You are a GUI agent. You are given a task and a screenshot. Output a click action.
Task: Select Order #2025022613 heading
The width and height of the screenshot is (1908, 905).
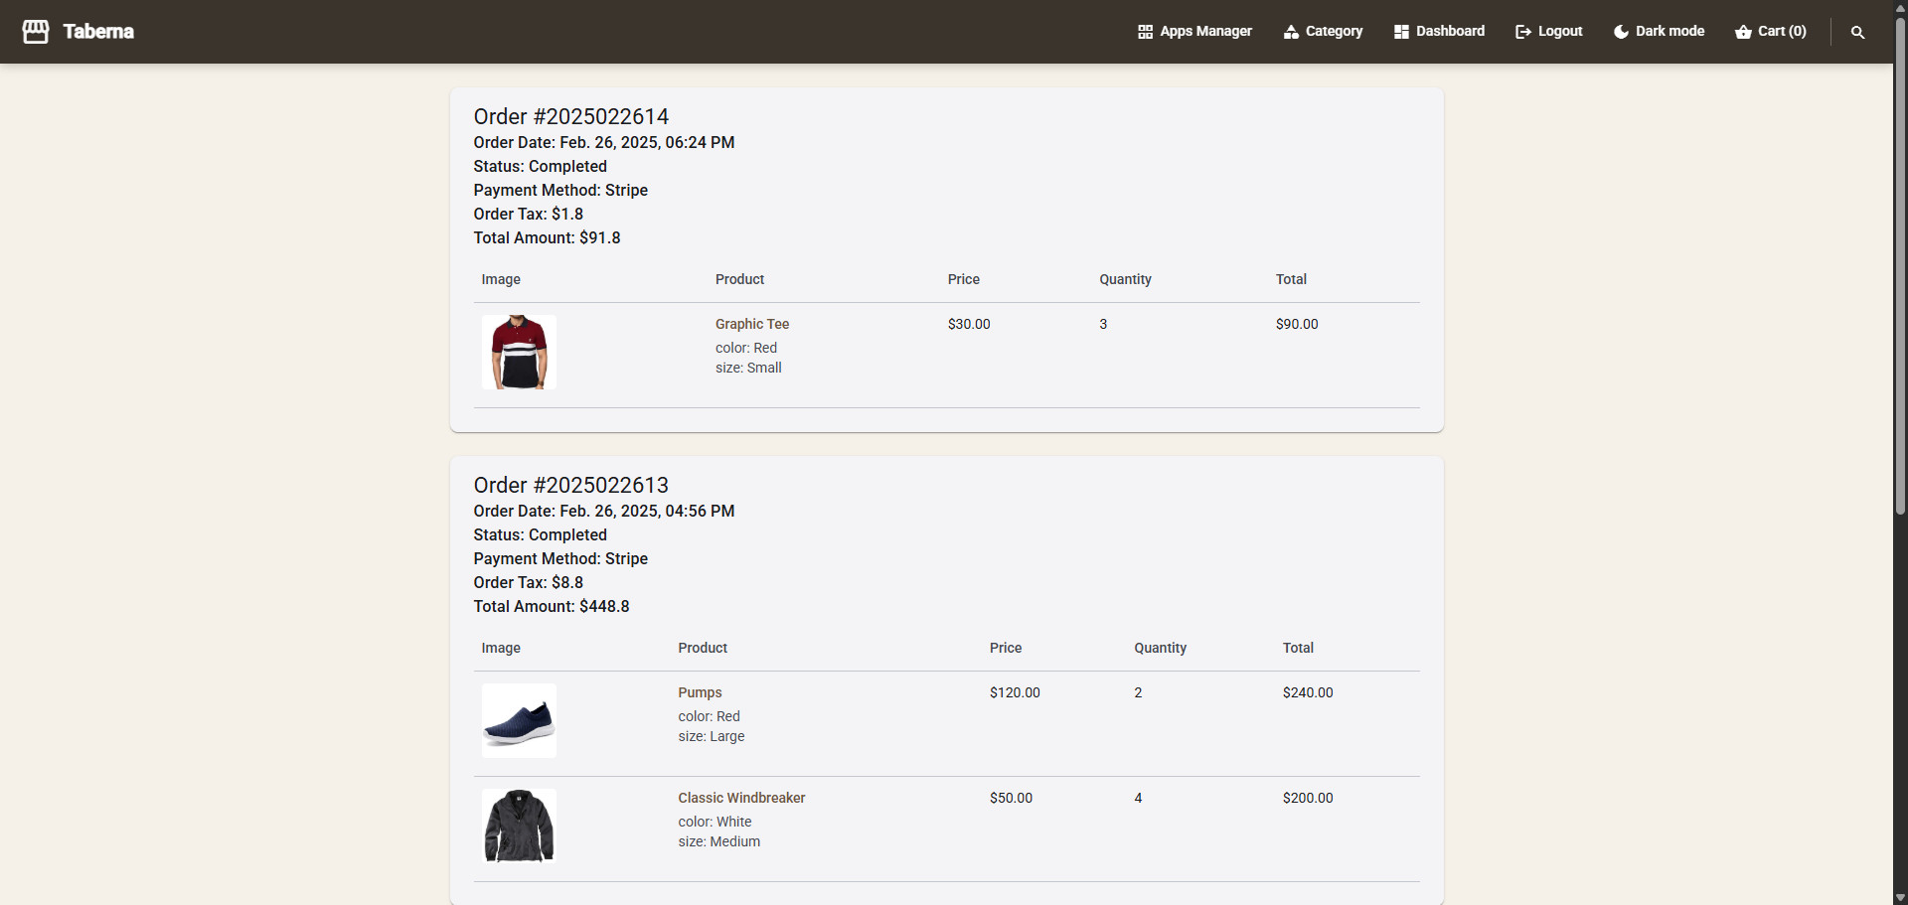click(571, 485)
